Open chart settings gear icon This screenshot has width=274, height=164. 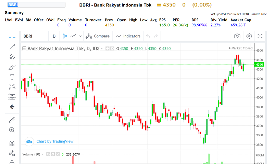coord(249,36)
